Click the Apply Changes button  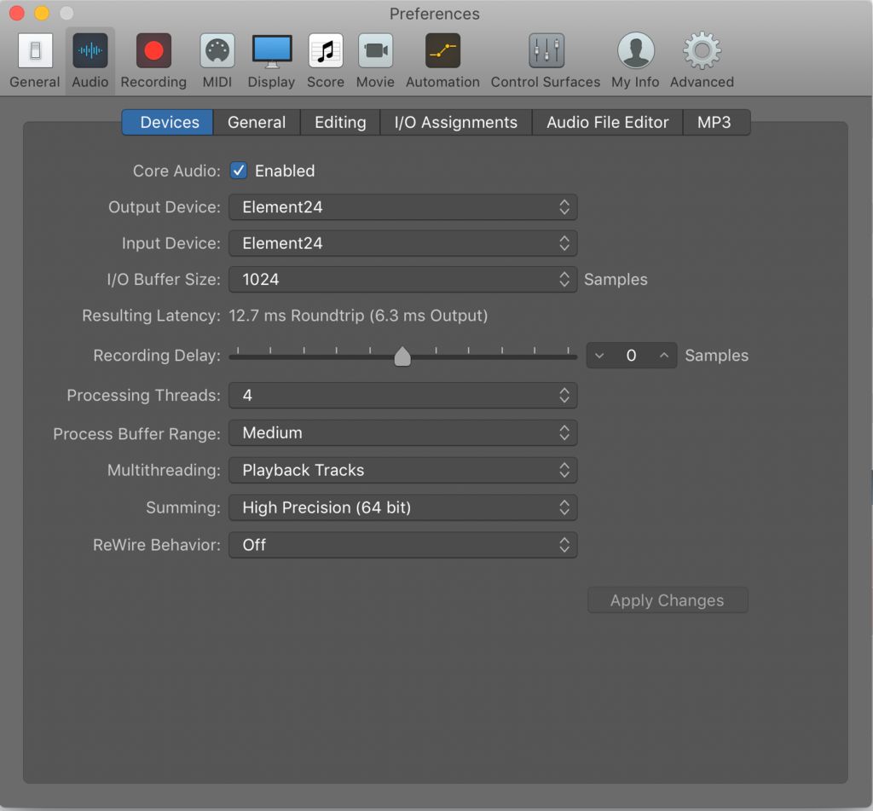(x=667, y=600)
